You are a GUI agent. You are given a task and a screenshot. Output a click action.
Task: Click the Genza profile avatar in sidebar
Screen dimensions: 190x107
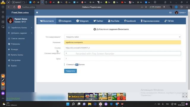click(x=10, y=20)
